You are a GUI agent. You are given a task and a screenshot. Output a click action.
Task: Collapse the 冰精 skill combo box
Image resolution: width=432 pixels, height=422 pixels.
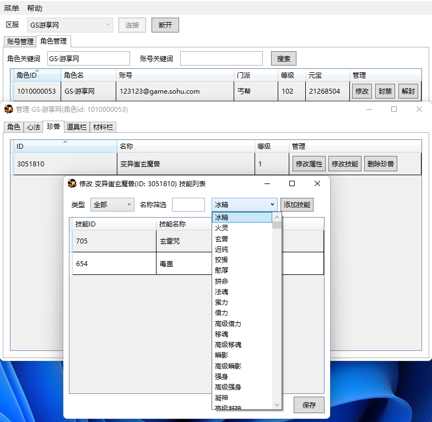(272, 204)
